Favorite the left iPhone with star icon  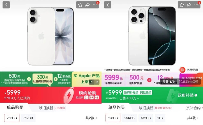click(80, 5)
